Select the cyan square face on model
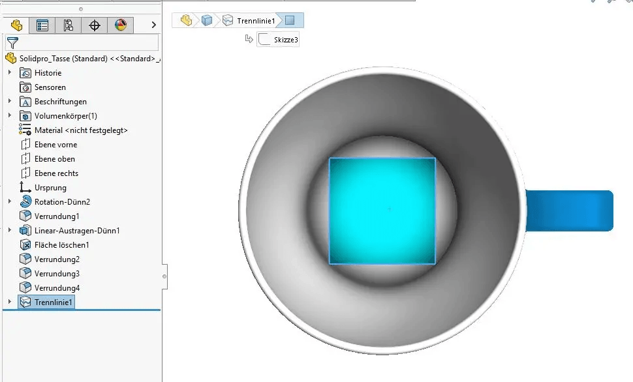This screenshot has height=382, width=633. pyautogui.click(x=382, y=211)
